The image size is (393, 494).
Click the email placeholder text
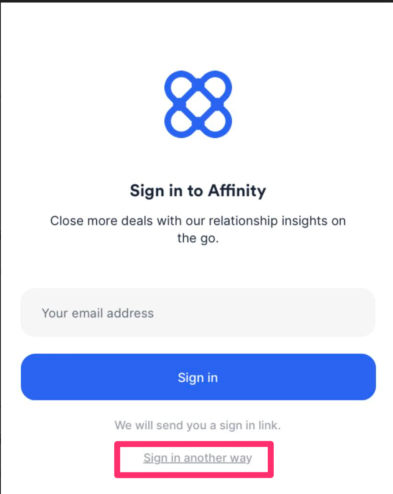pos(97,313)
